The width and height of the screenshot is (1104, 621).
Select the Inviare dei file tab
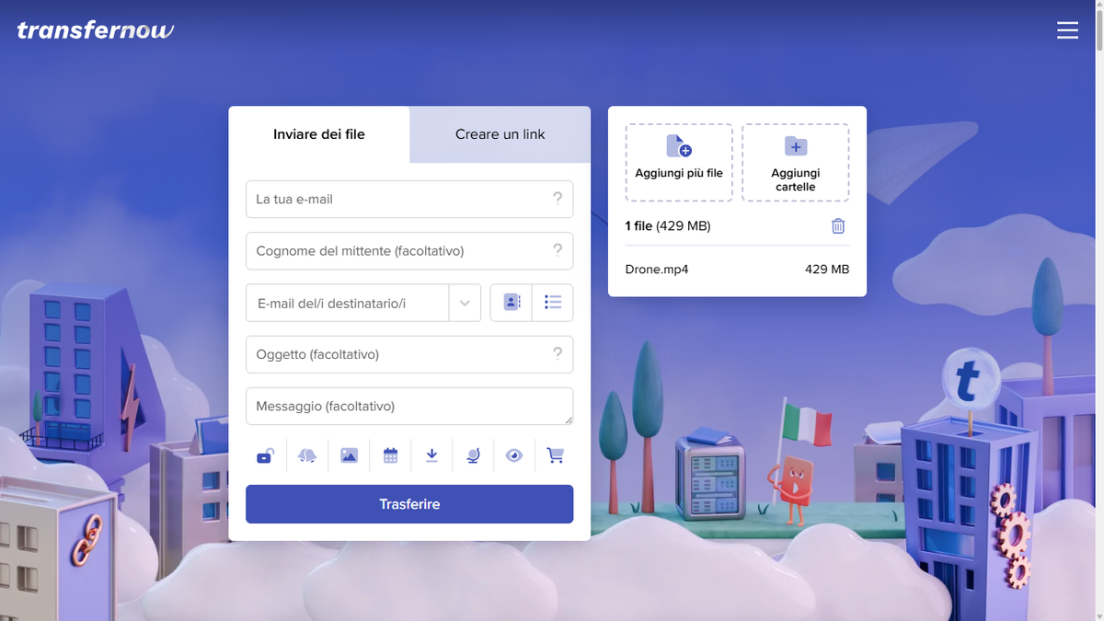click(318, 134)
